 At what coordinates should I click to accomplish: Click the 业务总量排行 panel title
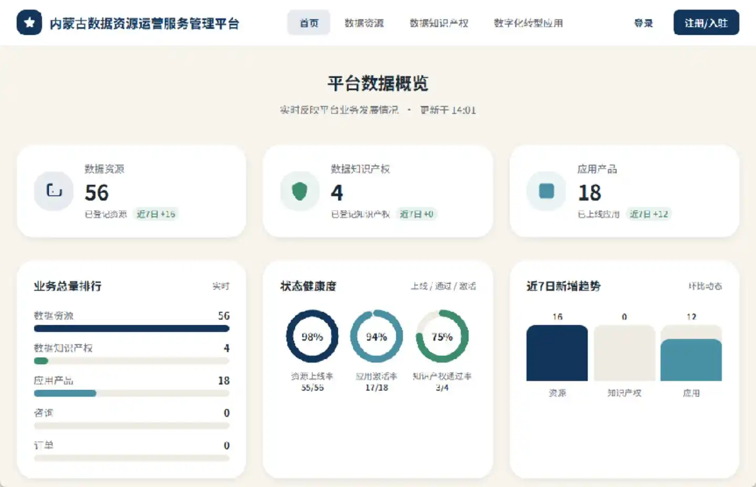pos(68,286)
